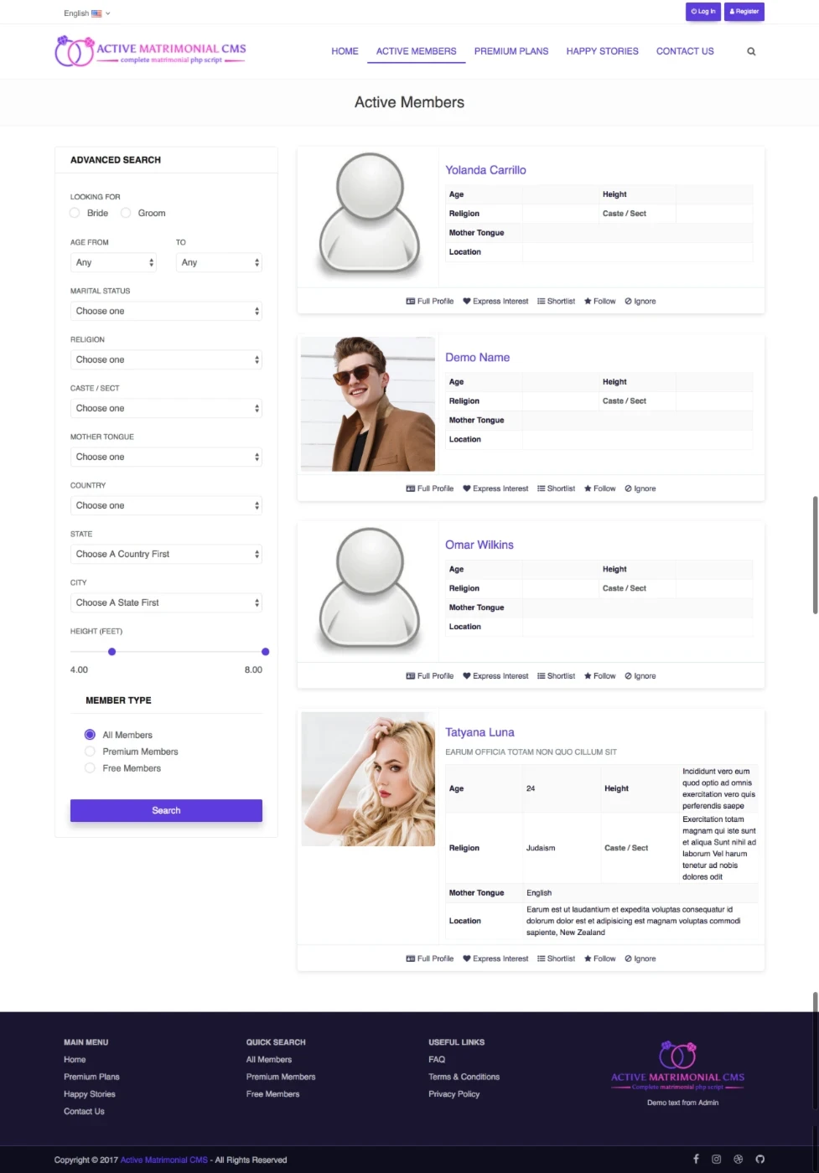Click Demo Name's profile photo
This screenshot has height=1173, width=819.
(367, 405)
